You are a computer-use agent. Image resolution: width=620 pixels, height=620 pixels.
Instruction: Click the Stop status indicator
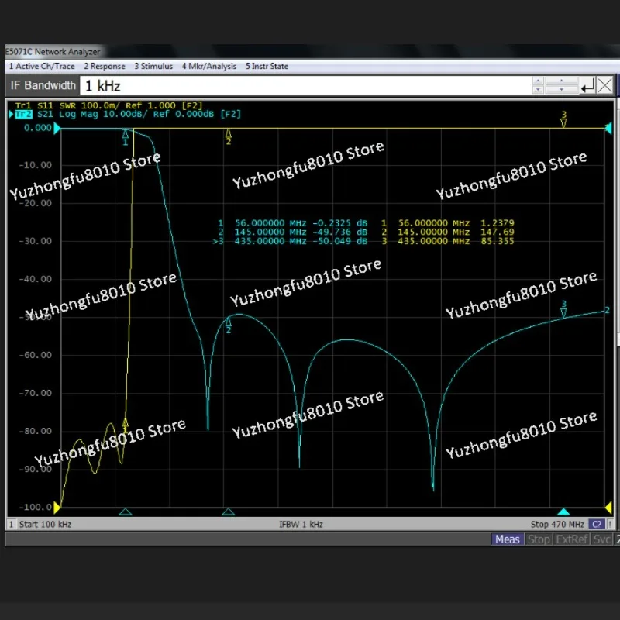pos(539,539)
